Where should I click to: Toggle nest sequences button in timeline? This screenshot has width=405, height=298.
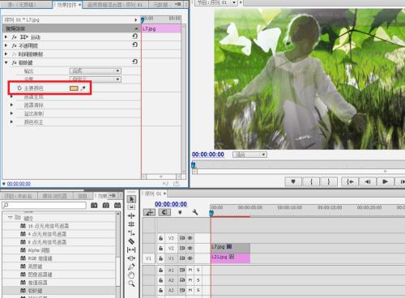pos(149,212)
